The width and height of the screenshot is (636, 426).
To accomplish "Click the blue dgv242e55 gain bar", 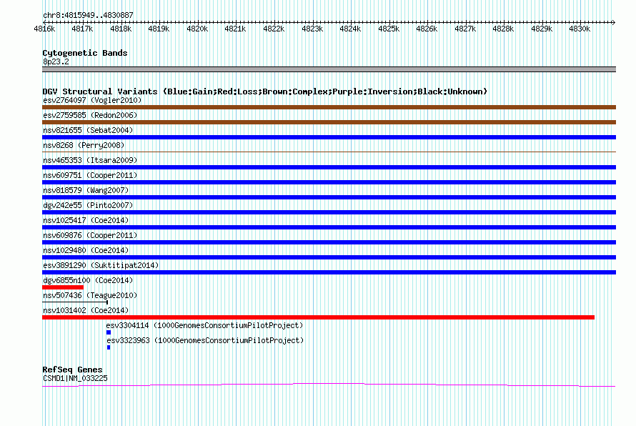I will [x=329, y=212].
